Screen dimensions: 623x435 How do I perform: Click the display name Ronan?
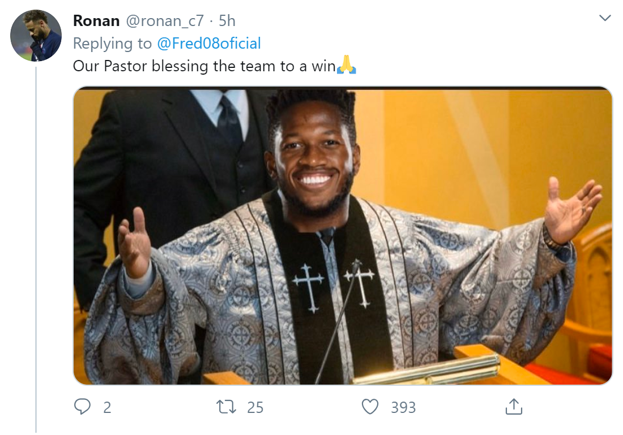point(96,21)
